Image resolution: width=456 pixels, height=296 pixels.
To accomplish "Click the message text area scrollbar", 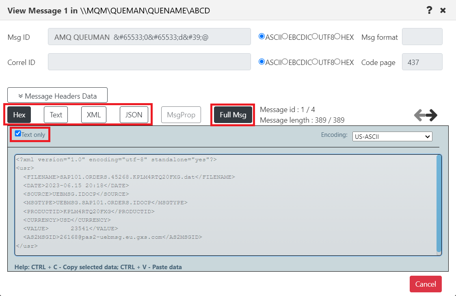I will 439,203.
